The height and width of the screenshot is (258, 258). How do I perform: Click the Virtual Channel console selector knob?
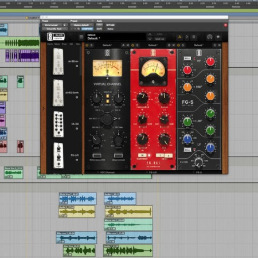click(107, 119)
